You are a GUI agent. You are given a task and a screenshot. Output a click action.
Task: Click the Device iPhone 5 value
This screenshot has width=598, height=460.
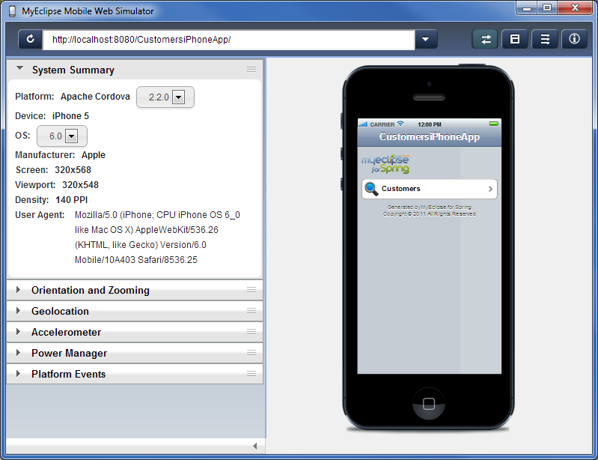[x=70, y=116]
